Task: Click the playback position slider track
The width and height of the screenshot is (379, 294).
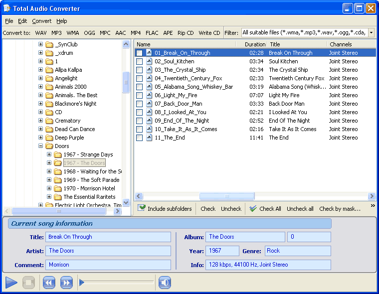Action: point(118,283)
